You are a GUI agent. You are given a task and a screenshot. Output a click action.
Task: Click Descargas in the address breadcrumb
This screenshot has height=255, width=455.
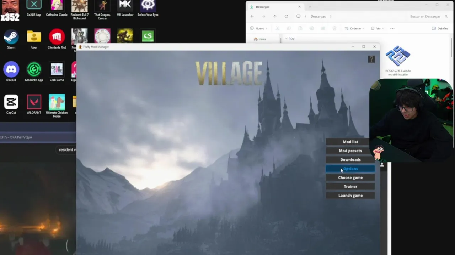click(318, 16)
